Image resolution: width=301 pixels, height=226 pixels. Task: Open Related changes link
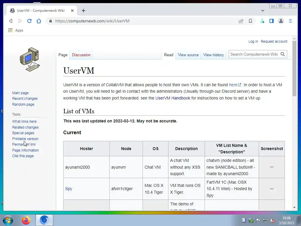[25, 127]
